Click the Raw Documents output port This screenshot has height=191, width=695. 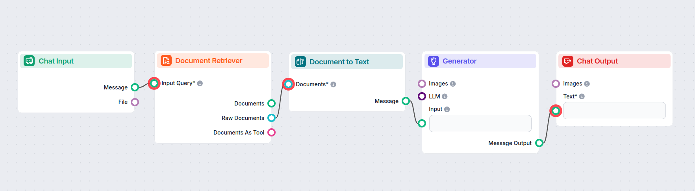pos(271,118)
